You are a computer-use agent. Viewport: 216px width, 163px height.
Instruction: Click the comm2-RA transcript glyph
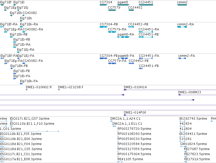pos(182,27)
